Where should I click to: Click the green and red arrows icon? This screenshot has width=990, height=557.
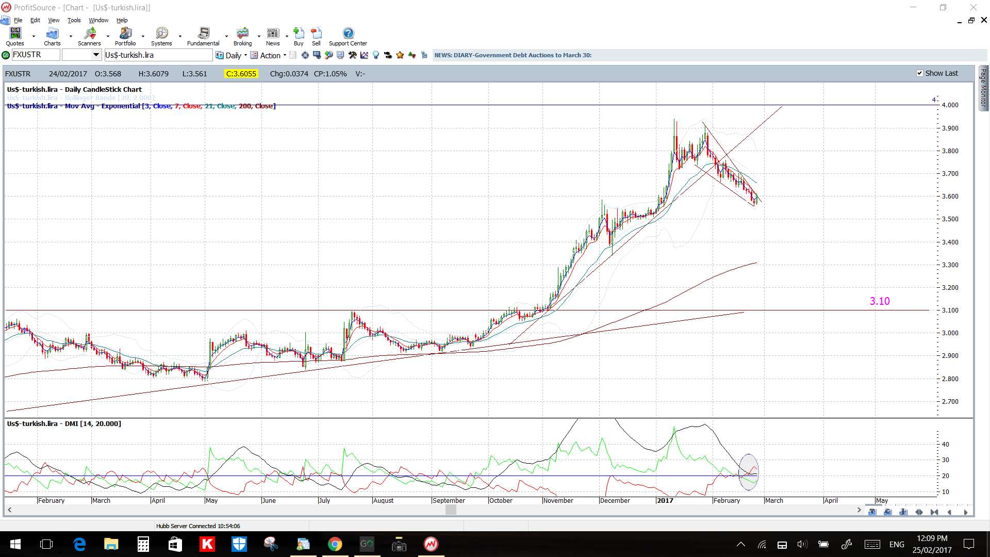click(x=411, y=55)
